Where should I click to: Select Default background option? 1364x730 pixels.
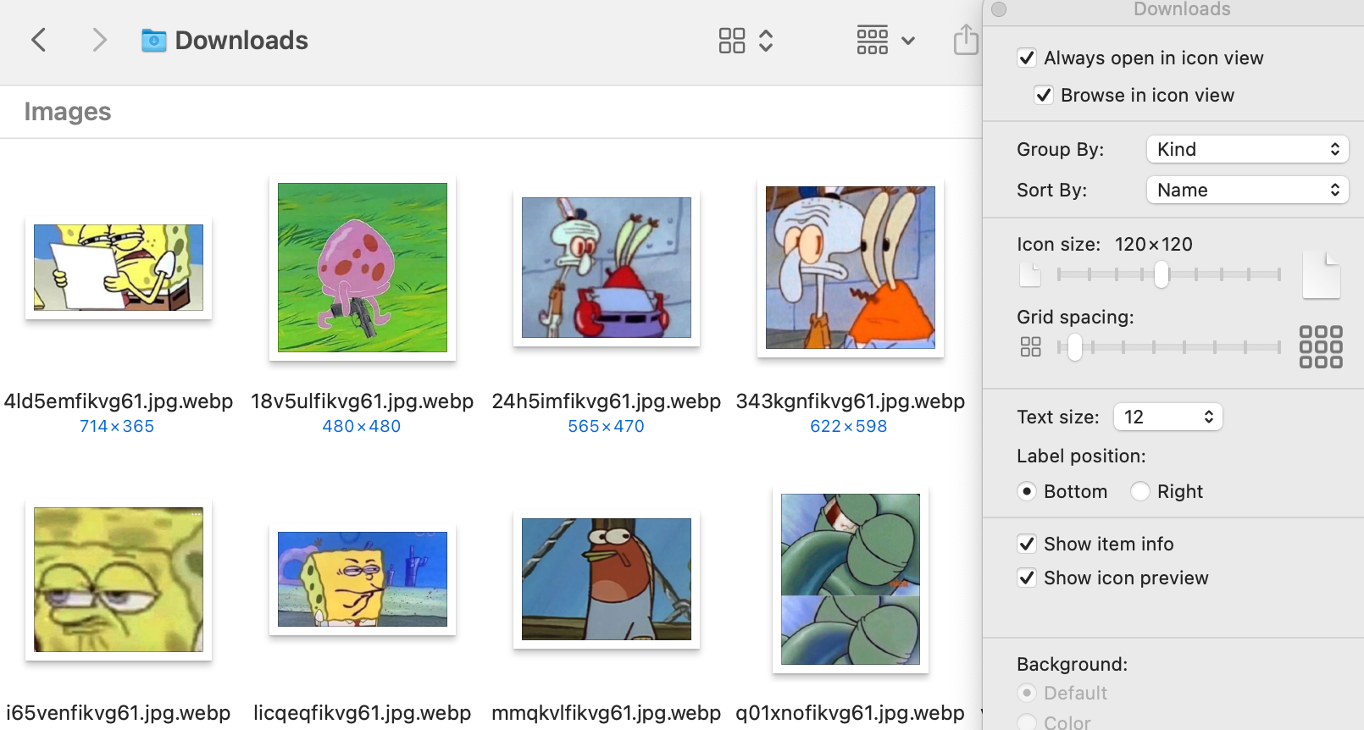1027,693
